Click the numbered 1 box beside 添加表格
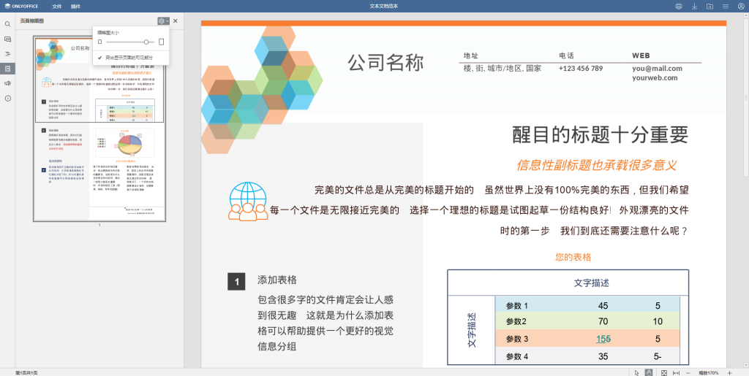Viewport: 749px width, 376px height. point(236,282)
